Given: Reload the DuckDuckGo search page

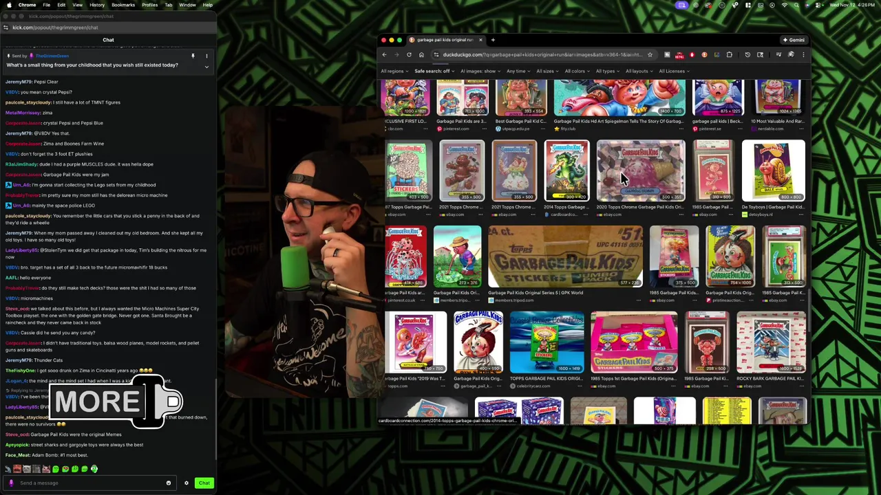Looking at the screenshot, I should [409, 55].
